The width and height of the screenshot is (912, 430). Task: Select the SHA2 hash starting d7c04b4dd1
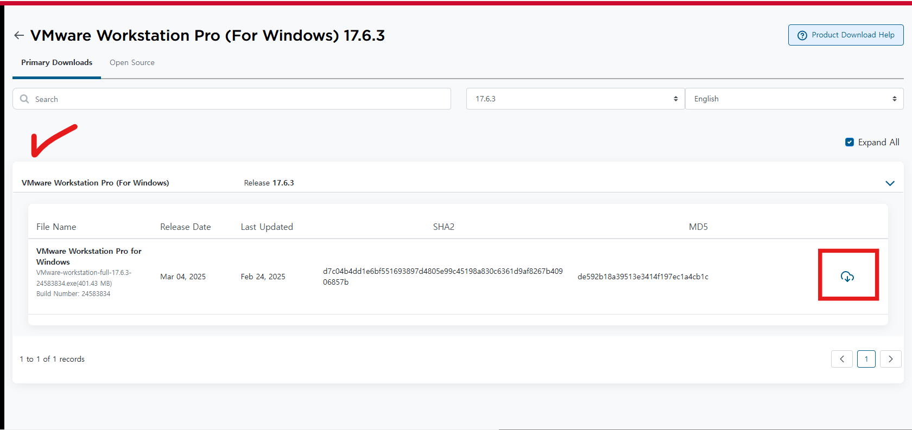pos(443,277)
